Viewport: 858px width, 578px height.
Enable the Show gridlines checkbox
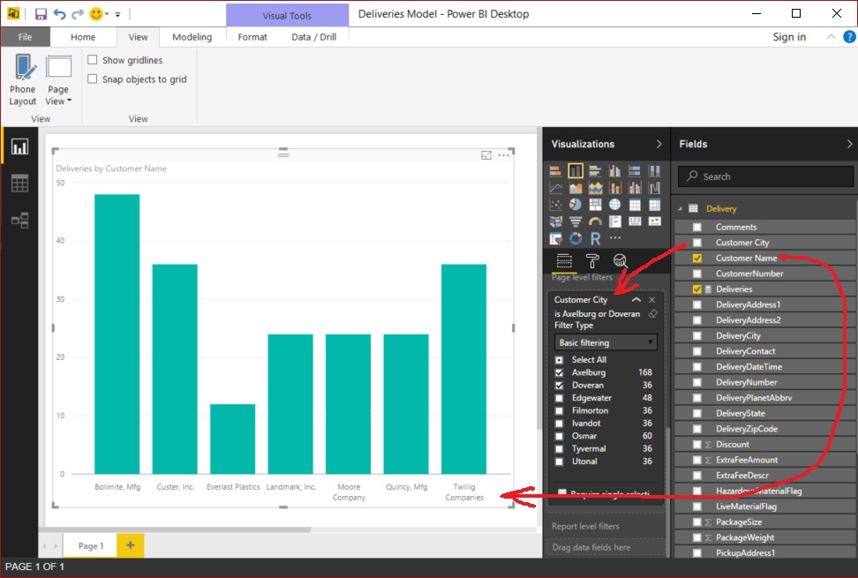pos(93,60)
